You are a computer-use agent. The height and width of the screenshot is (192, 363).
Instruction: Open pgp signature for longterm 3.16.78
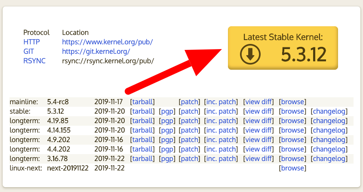click(167, 159)
